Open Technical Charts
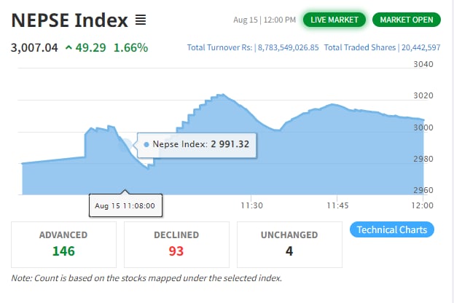Screen dimensions: 454x303 coord(392,230)
